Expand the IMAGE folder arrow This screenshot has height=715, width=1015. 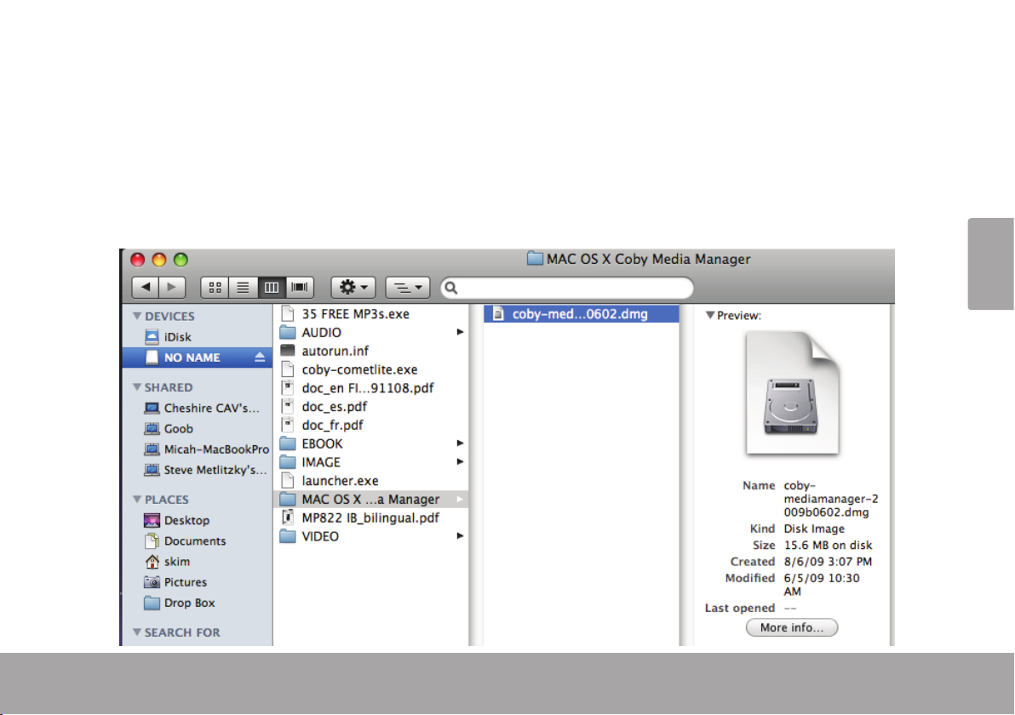click(x=461, y=462)
